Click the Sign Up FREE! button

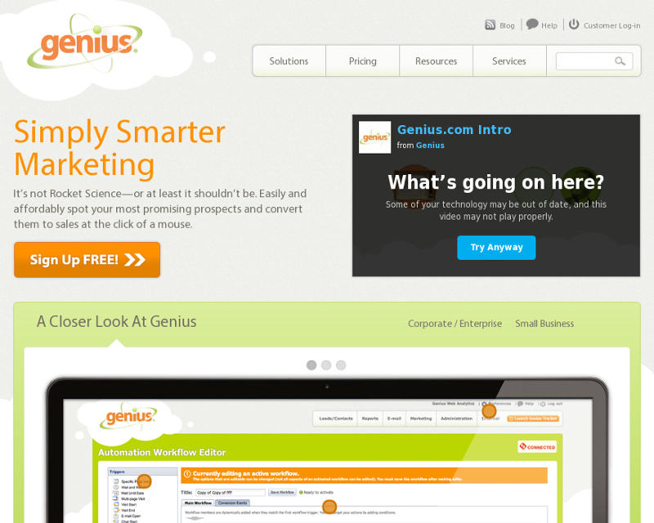tap(87, 260)
